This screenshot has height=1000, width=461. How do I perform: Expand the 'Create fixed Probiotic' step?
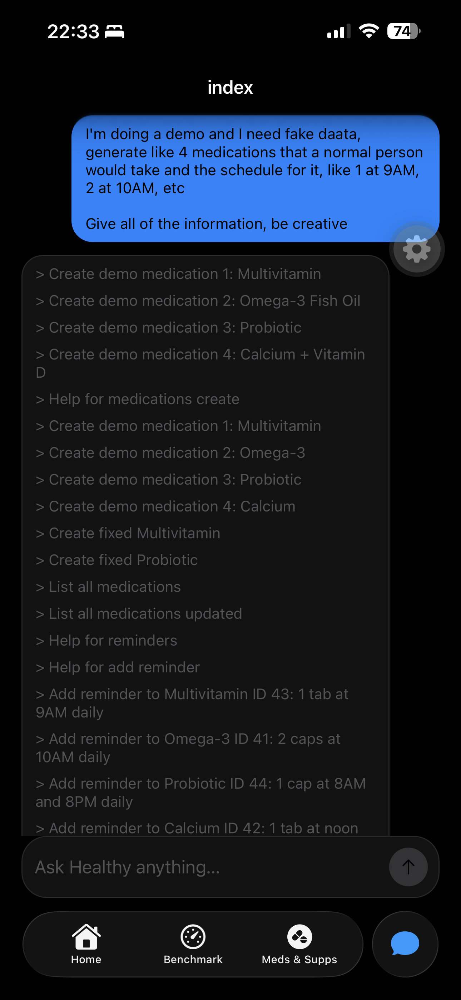click(x=123, y=560)
